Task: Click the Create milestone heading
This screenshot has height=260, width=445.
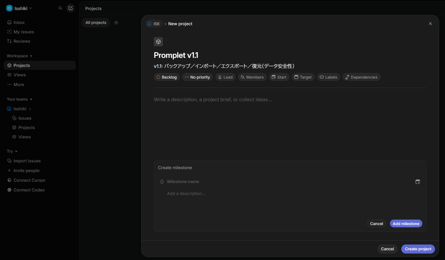Action: click(x=175, y=168)
